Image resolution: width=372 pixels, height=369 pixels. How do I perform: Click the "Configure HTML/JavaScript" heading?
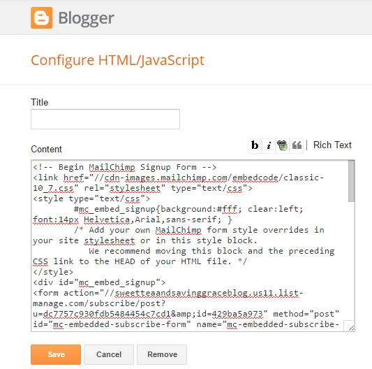pyautogui.click(x=117, y=60)
